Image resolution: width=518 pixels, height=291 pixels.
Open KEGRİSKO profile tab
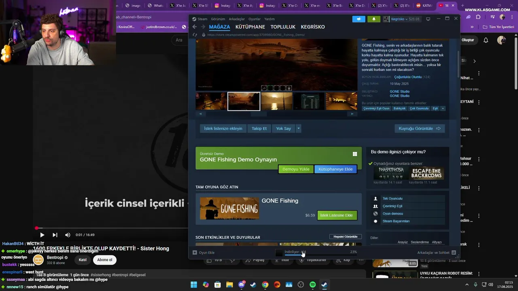pyautogui.click(x=313, y=27)
